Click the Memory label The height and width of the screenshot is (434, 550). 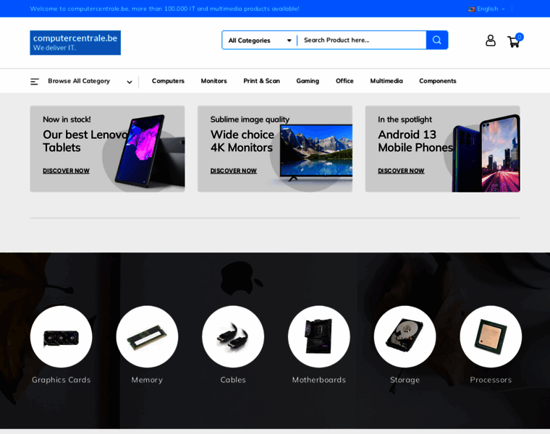click(x=147, y=380)
